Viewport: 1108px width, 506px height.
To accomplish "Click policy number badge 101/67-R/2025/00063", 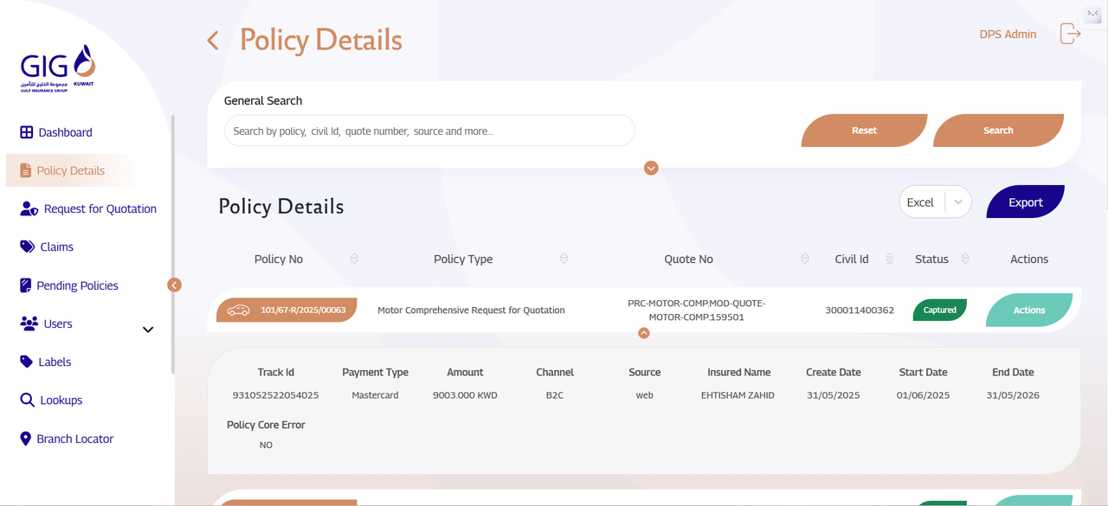I will (x=287, y=310).
